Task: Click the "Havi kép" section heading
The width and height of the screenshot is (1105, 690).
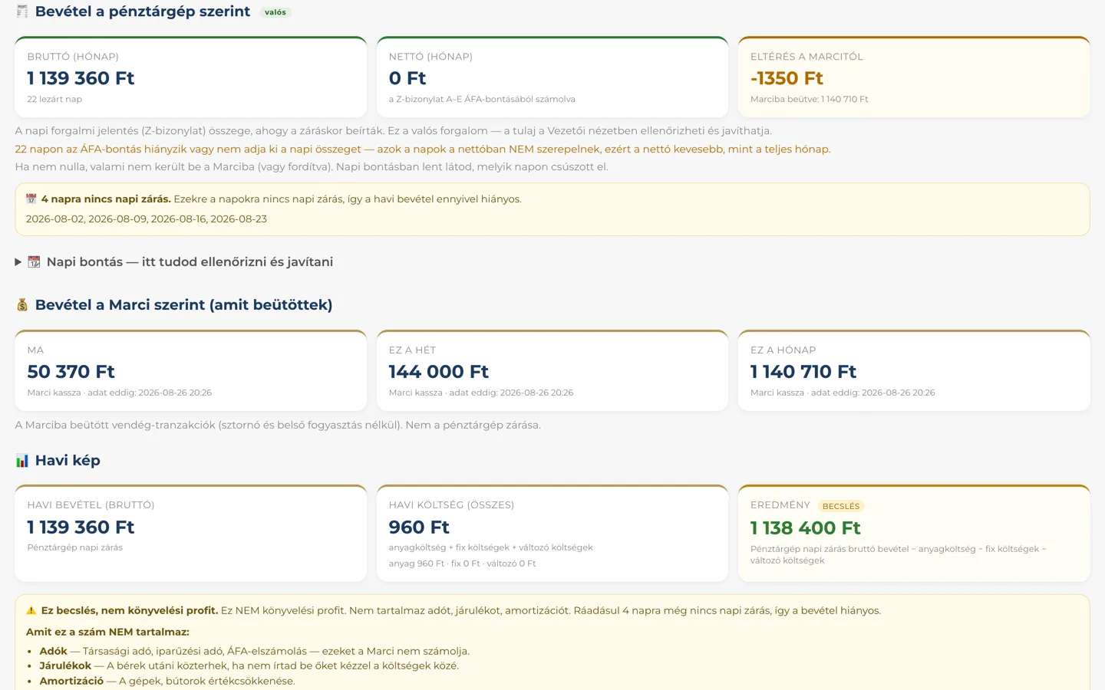Action: [68, 461]
